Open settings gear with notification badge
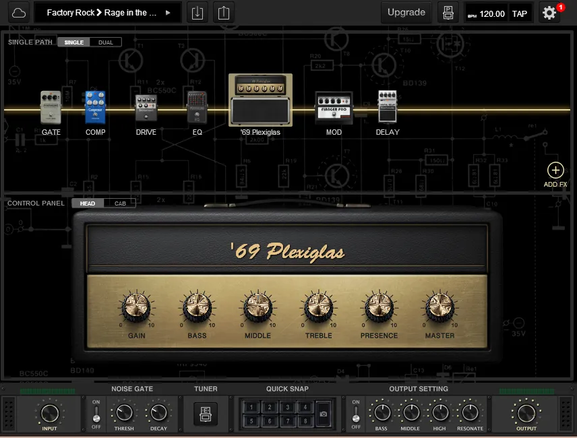Screen dimensions: 577x438 point(549,13)
